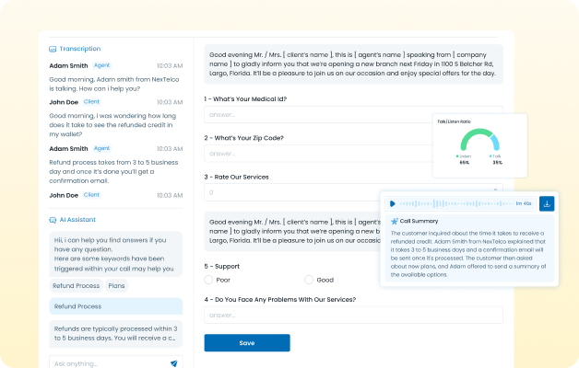579x368 pixels.
Task: Click the Plans keyword chip
Action: 117,286
